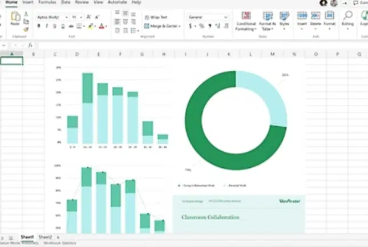Click the Borders grid icon
This screenshot has height=247, width=368.
(x=79, y=26)
